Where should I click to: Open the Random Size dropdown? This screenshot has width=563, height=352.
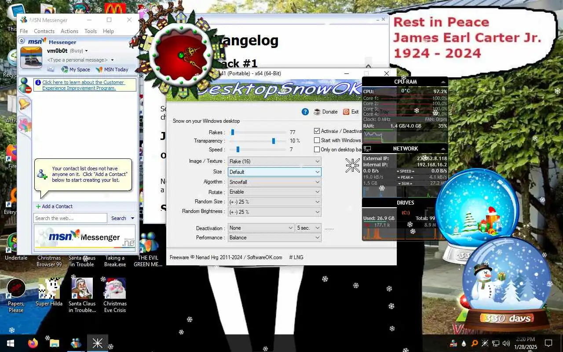pyautogui.click(x=274, y=202)
